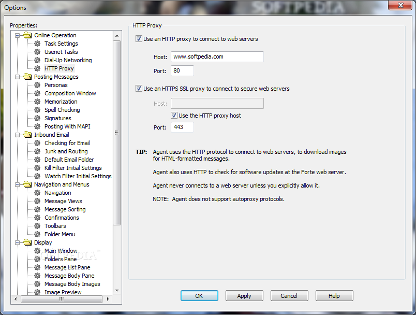Image resolution: width=416 pixels, height=315 pixels.
Task: Click the HTTP proxy Host input field
Action: pyautogui.click(x=217, y=56)
